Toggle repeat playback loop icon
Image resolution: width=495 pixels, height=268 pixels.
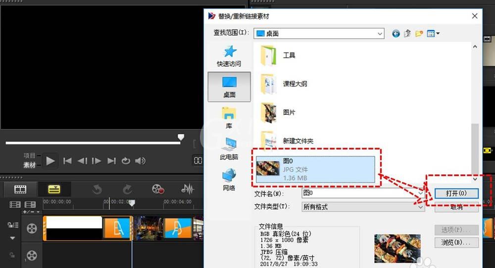pos(126,161)
